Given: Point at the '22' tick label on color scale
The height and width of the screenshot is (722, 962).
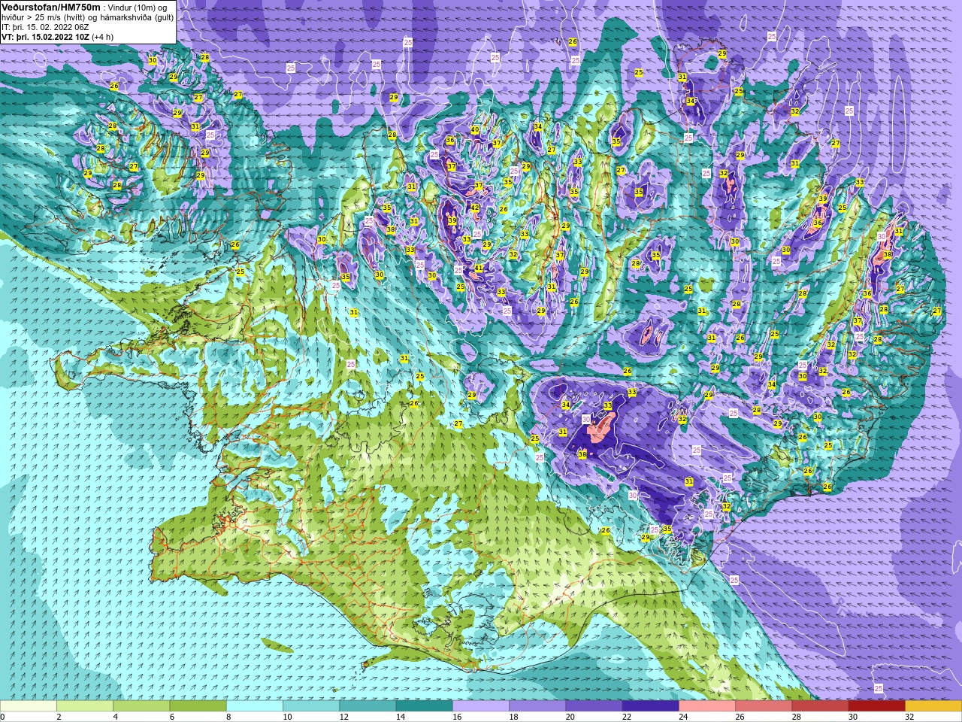Looking at the screenshot, I should coord(626,717).
